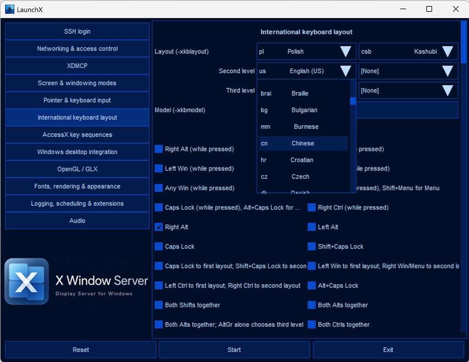The image size is (469, 362).
Task: Uncheck the checked Right Alt checkbox
Action: tap(158, 227)
